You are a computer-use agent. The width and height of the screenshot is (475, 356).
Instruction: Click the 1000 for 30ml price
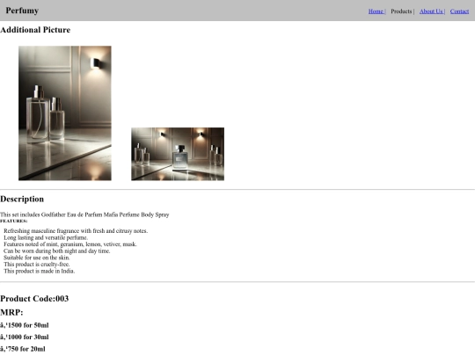(25, 337)
